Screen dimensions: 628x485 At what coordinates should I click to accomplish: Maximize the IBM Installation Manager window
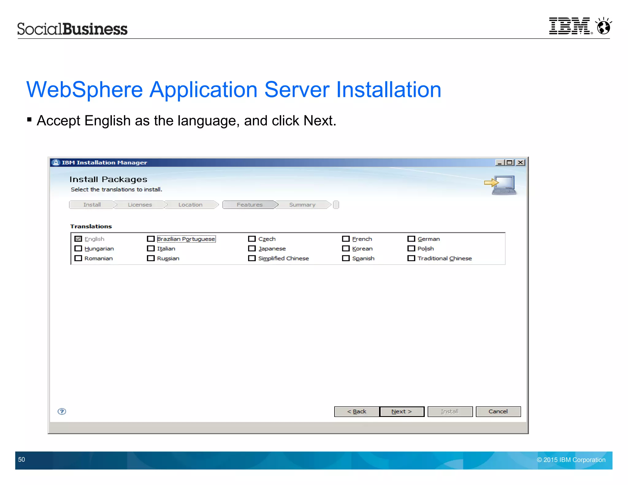[510, 162]
